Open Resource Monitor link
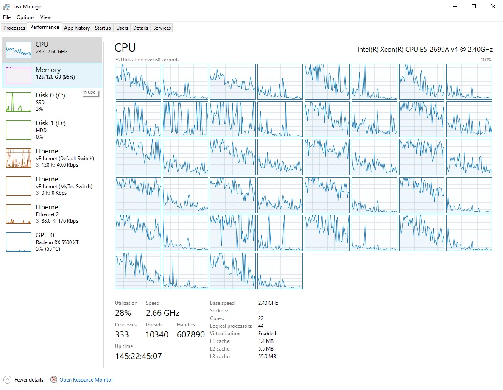Screen dimensions: 503x390 click(x=86, y=380)
